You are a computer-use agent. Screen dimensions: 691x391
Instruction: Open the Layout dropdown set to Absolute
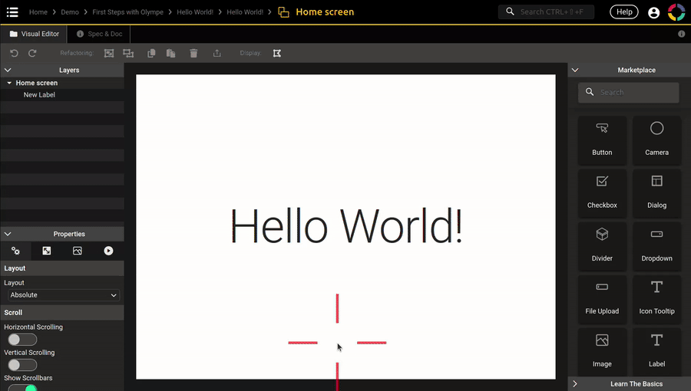tap(63, 295)
